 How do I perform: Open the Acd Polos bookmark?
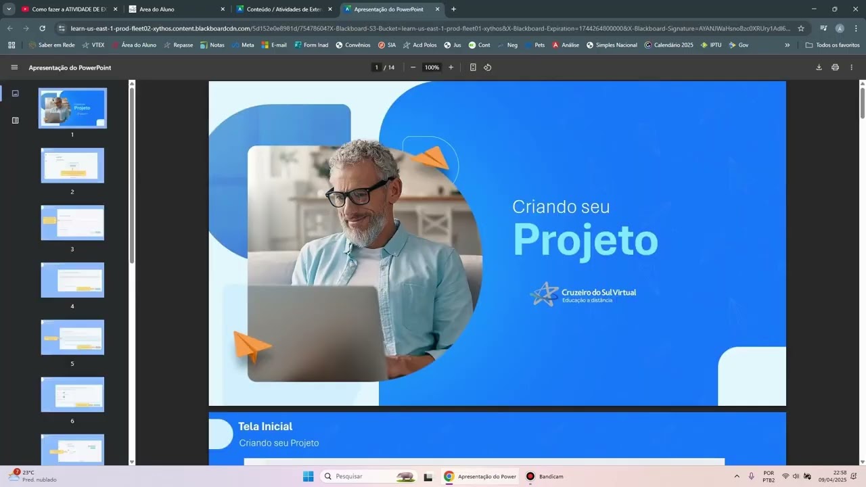[419, 45]
